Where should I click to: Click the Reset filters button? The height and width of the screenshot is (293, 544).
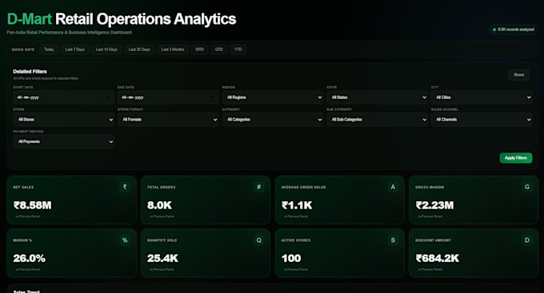point(519,75)
